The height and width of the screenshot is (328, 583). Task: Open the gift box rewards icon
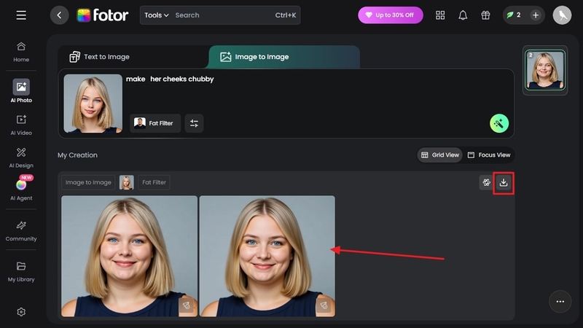(485, 15)
